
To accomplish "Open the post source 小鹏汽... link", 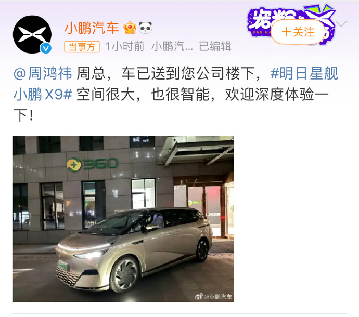I will point(172,46).
